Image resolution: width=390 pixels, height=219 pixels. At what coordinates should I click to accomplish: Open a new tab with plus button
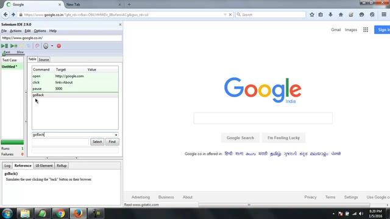[129, 4]
